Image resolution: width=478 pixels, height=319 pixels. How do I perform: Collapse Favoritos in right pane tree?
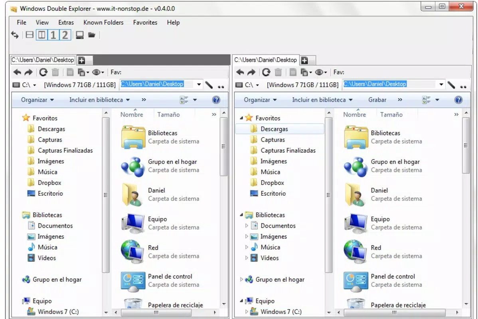(241, 118)
